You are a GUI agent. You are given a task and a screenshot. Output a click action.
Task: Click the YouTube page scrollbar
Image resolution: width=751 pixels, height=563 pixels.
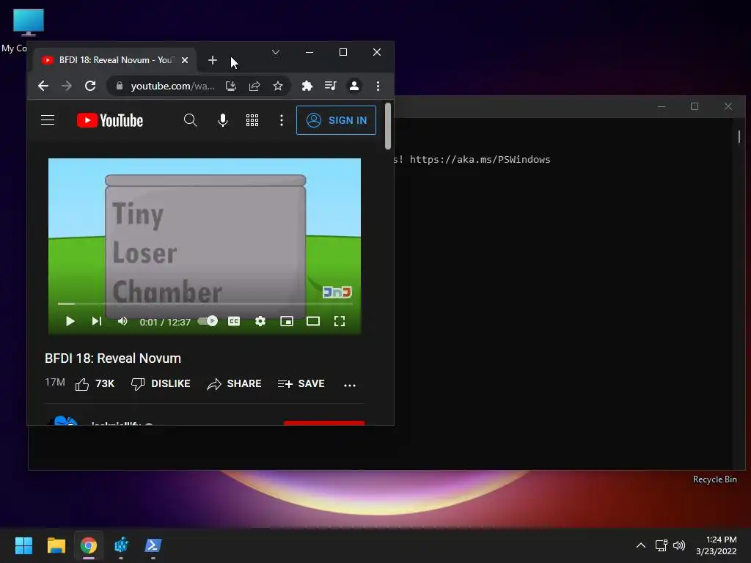[x=388, y=126]
